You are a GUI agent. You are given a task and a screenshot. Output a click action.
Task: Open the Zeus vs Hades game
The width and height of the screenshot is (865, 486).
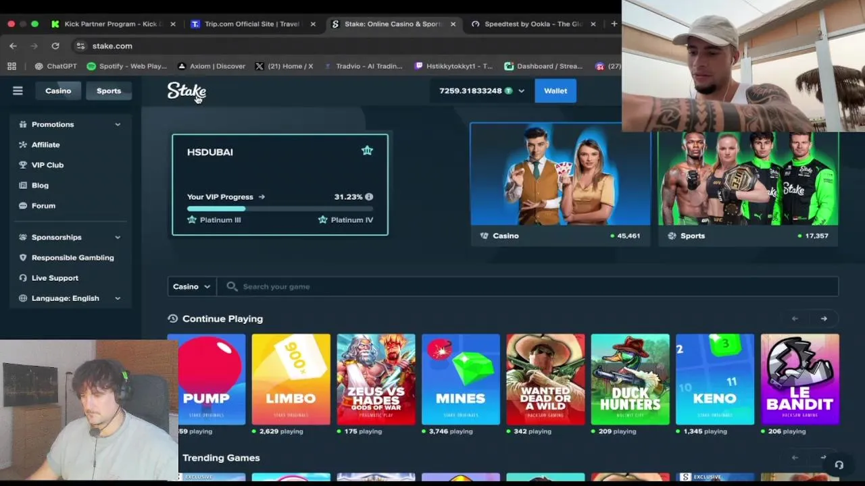(376, 379)
